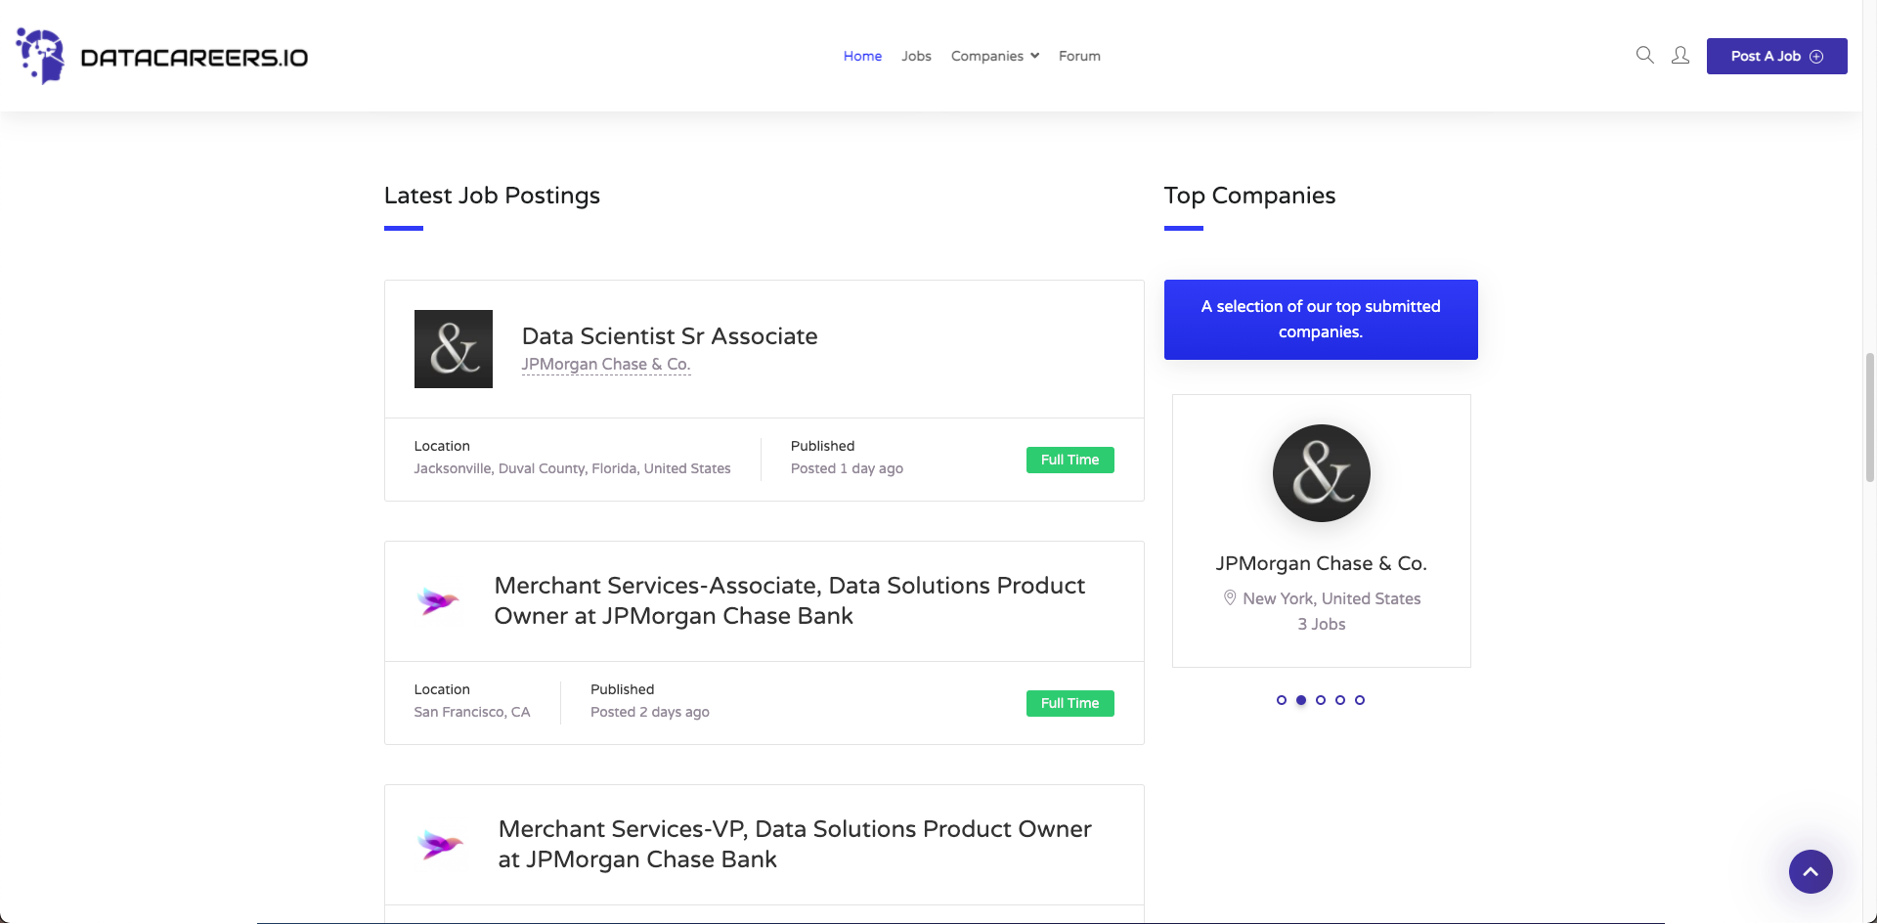This screenshot has height=924, width=1877.
Task: Select the last carousel navigation dot
Action: [x=1360, y=700]
